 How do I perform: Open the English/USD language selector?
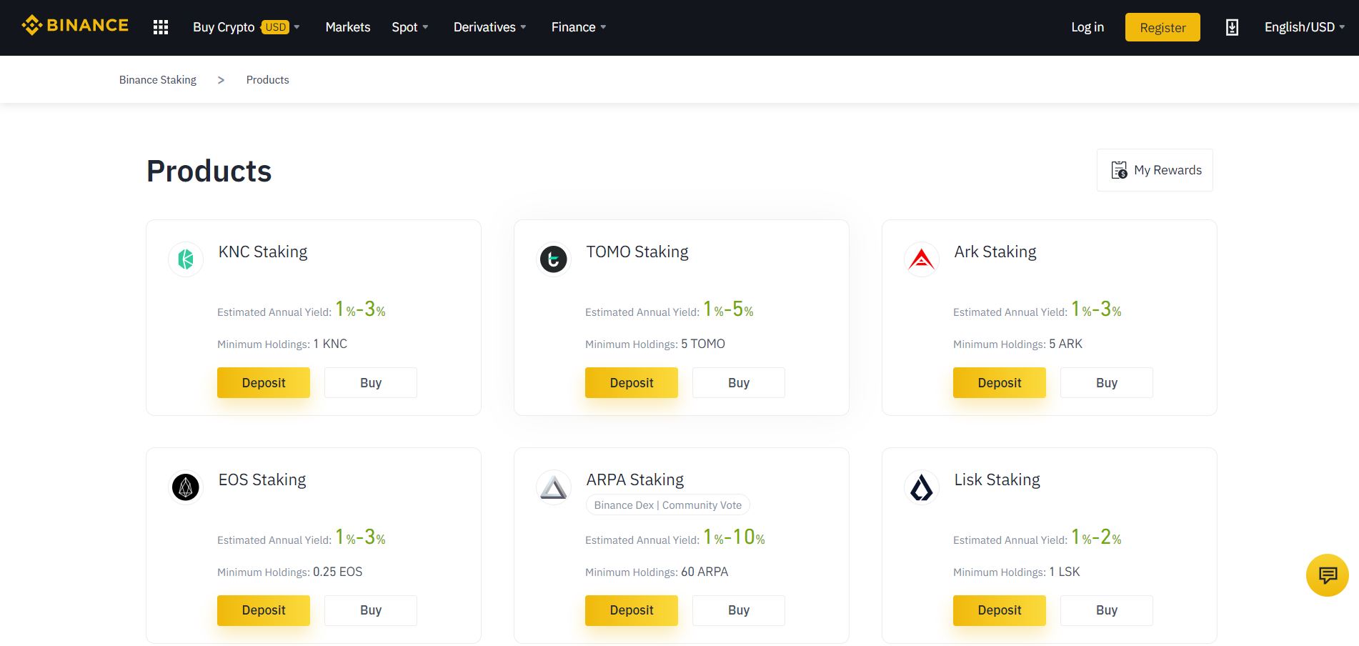pos(1305,27)
